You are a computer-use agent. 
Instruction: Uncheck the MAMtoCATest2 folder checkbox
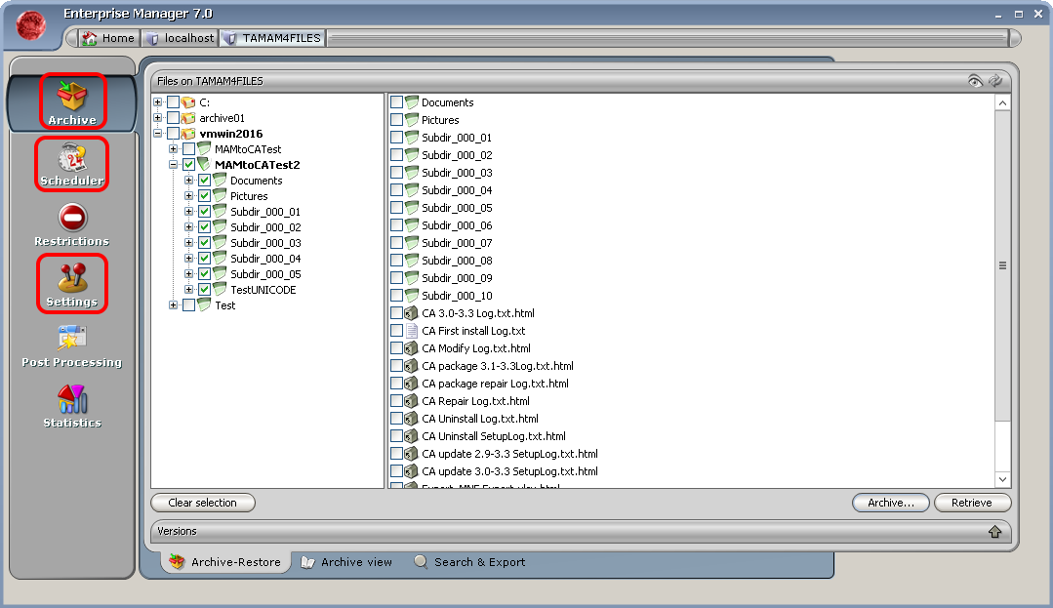click(x=188, y=165)
